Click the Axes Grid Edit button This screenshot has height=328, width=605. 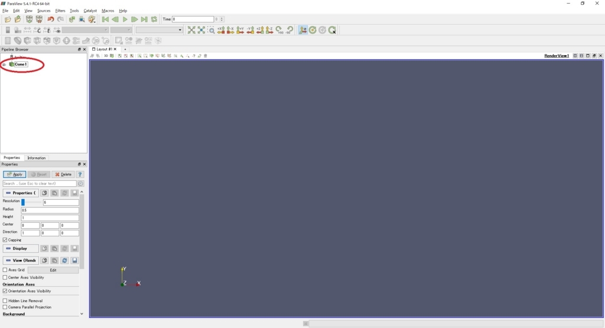(x=53, y=270)
